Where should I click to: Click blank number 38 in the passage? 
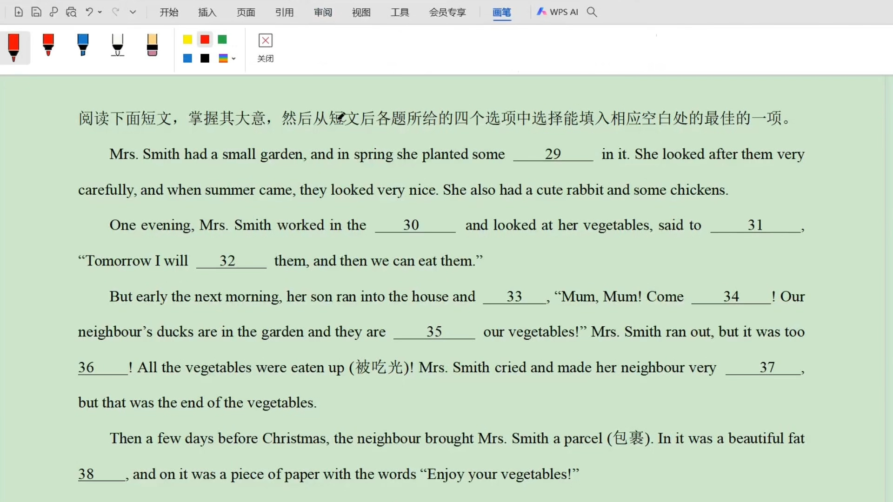tap(101, 474)
